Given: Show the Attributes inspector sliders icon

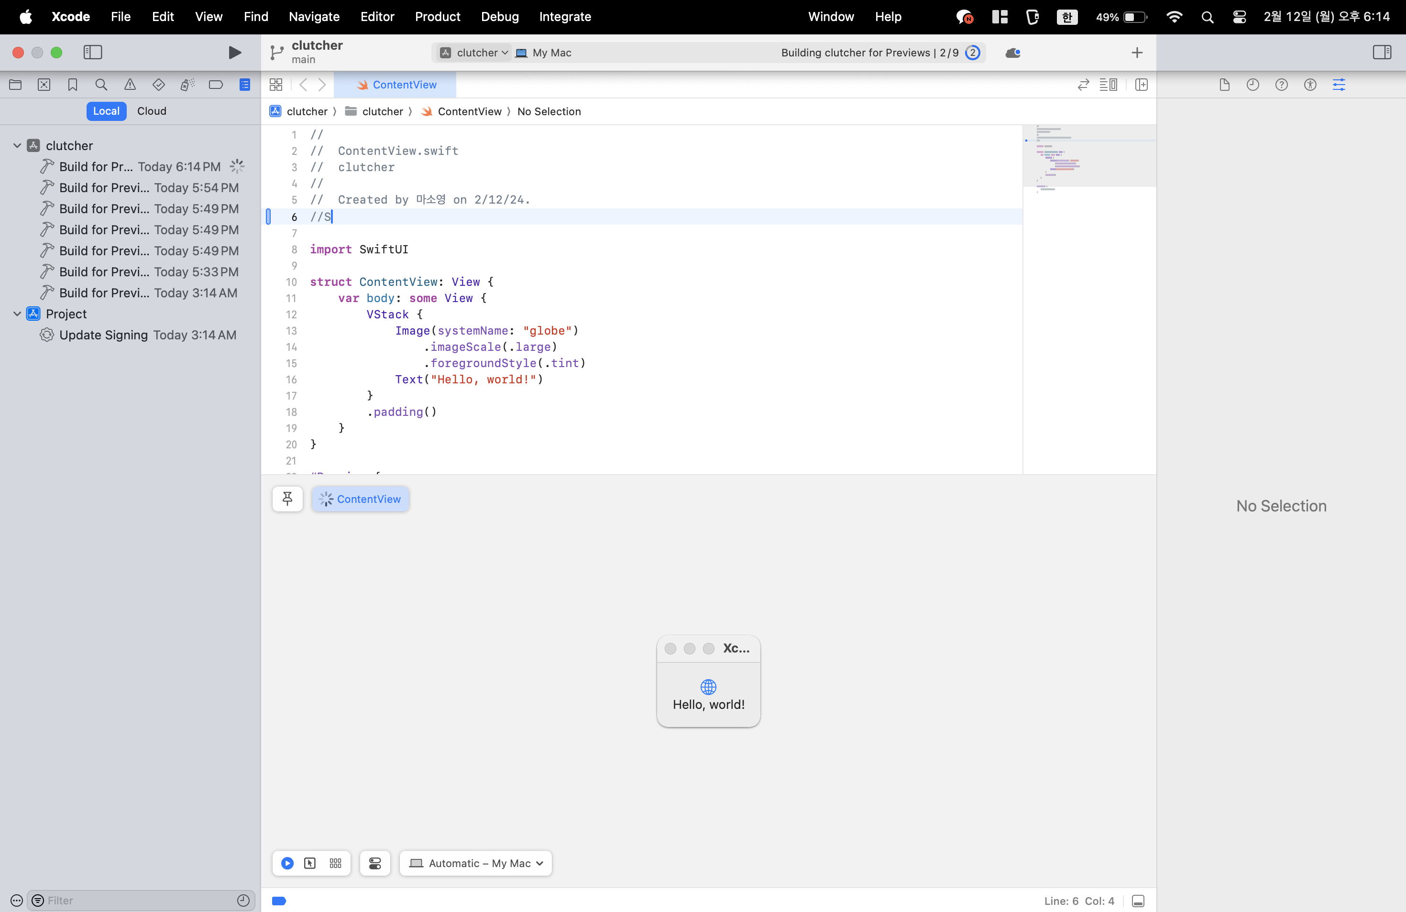Looking at the screenshot, I should [x=1339, y=85].
